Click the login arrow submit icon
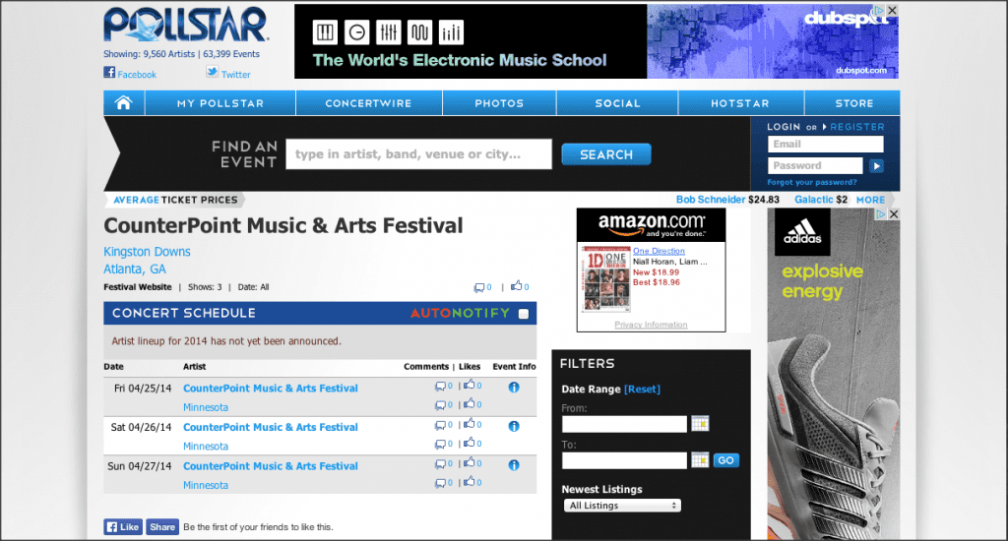 (x=877, y=166)
